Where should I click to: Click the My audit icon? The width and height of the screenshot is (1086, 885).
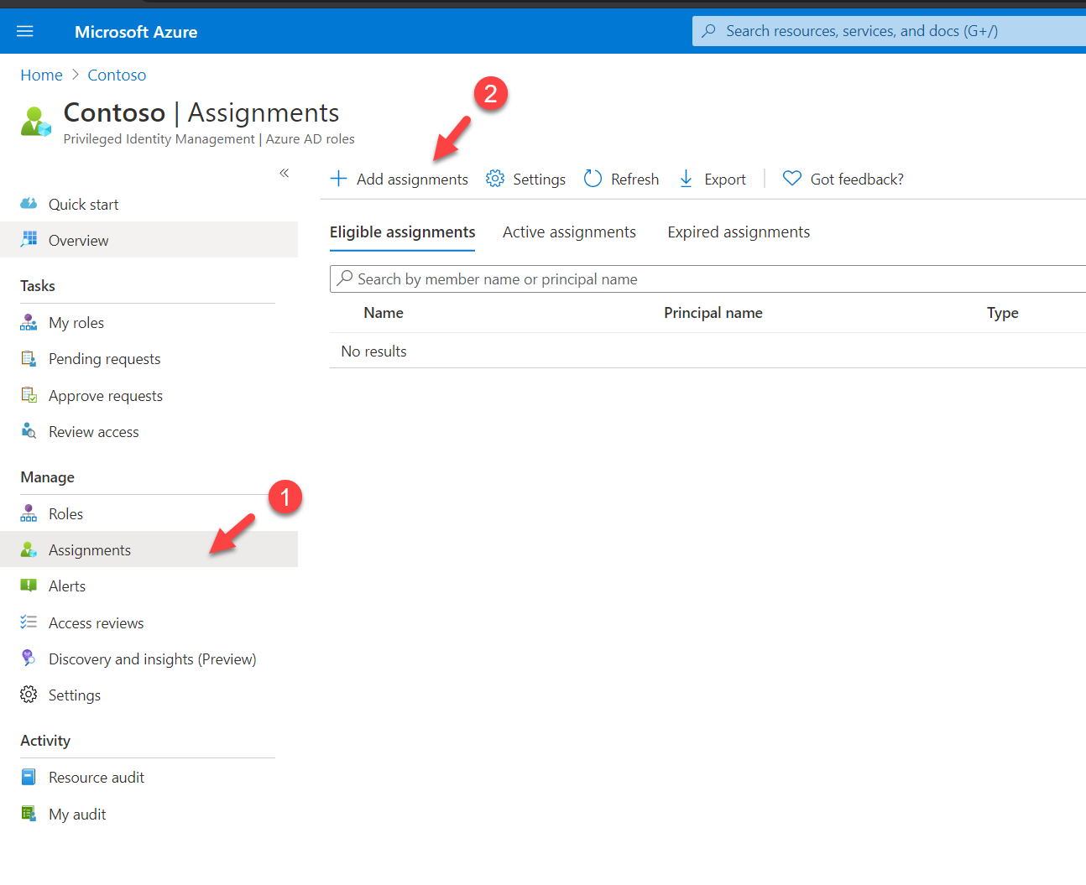pos(29,814)
